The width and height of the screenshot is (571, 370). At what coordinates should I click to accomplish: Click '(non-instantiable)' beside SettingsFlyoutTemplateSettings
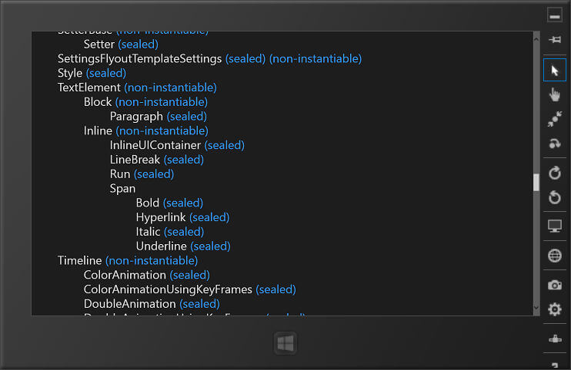click(x=316, y=59)
